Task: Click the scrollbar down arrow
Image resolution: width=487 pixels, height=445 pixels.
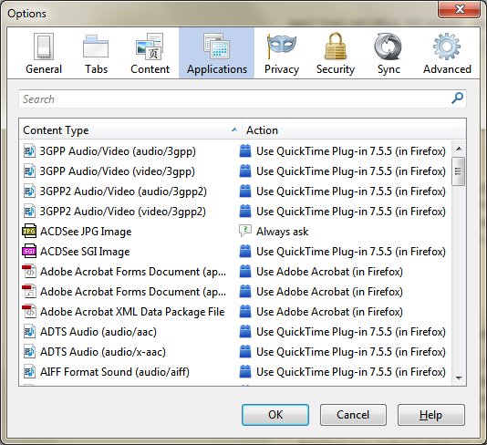Action: (x=459, y=378)
